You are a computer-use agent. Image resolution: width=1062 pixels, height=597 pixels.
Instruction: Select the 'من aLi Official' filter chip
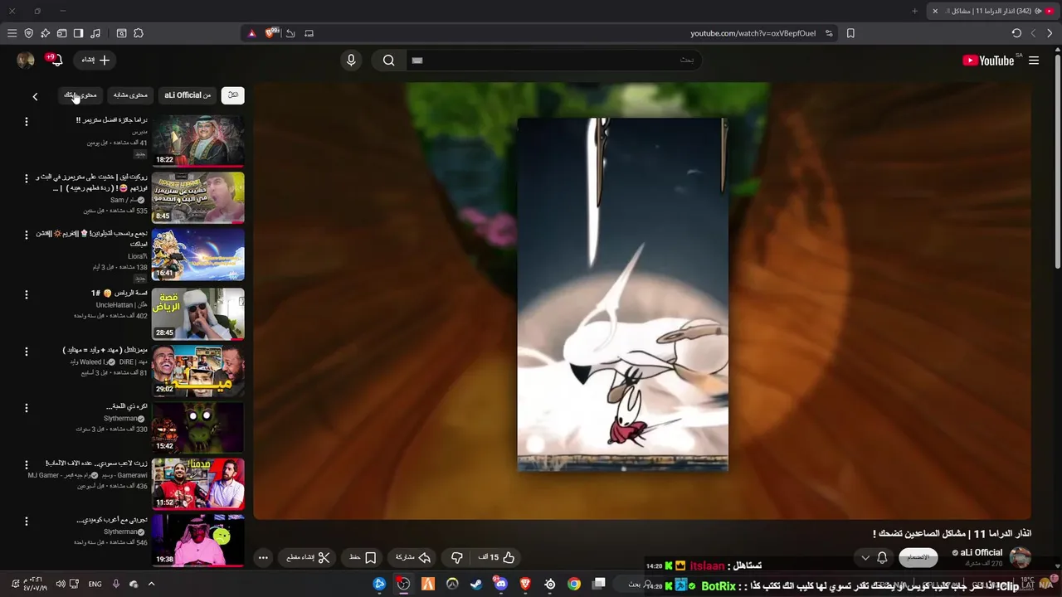click(x=188, y=95)
